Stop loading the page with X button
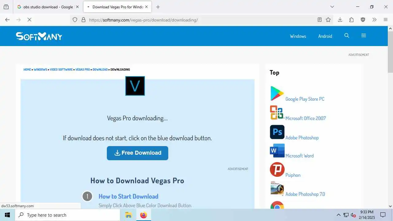393x221 pixels. point(29,20)
